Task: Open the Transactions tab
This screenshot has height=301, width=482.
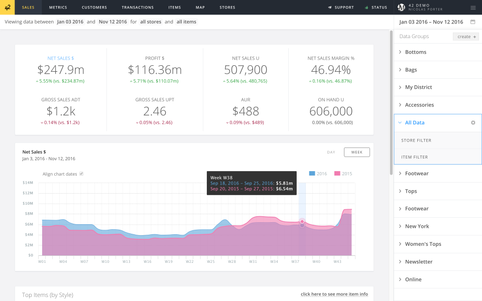Action: (138, 8)
